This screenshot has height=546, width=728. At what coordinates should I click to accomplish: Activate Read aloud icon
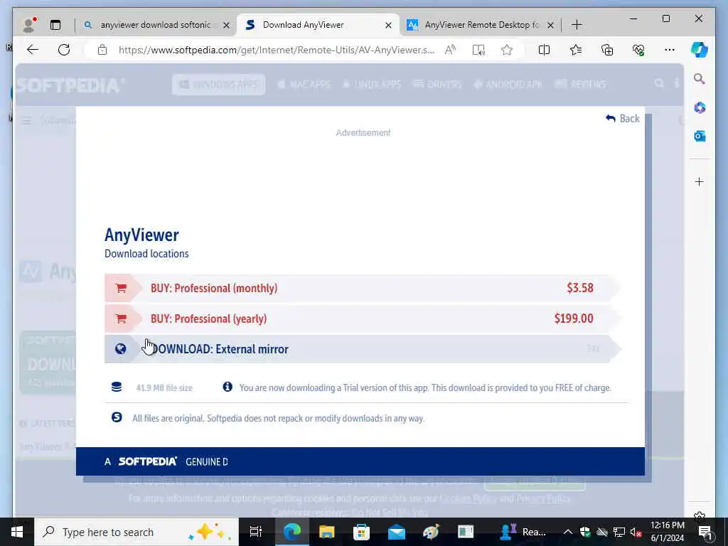(x=450, y=50)
